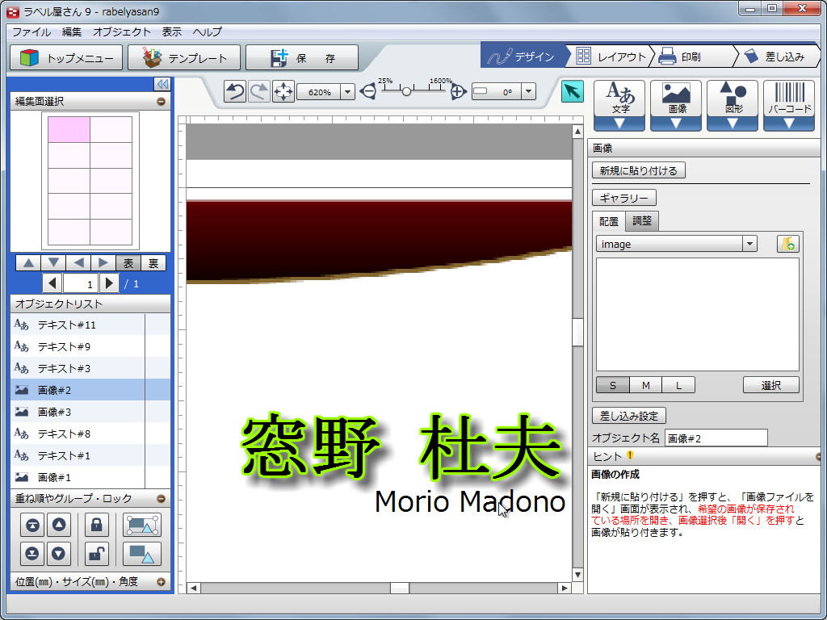This screenshot has height=620, width=827.
Task: Expand 文字 tool dropdown arrow
Action: coord(619,124)
